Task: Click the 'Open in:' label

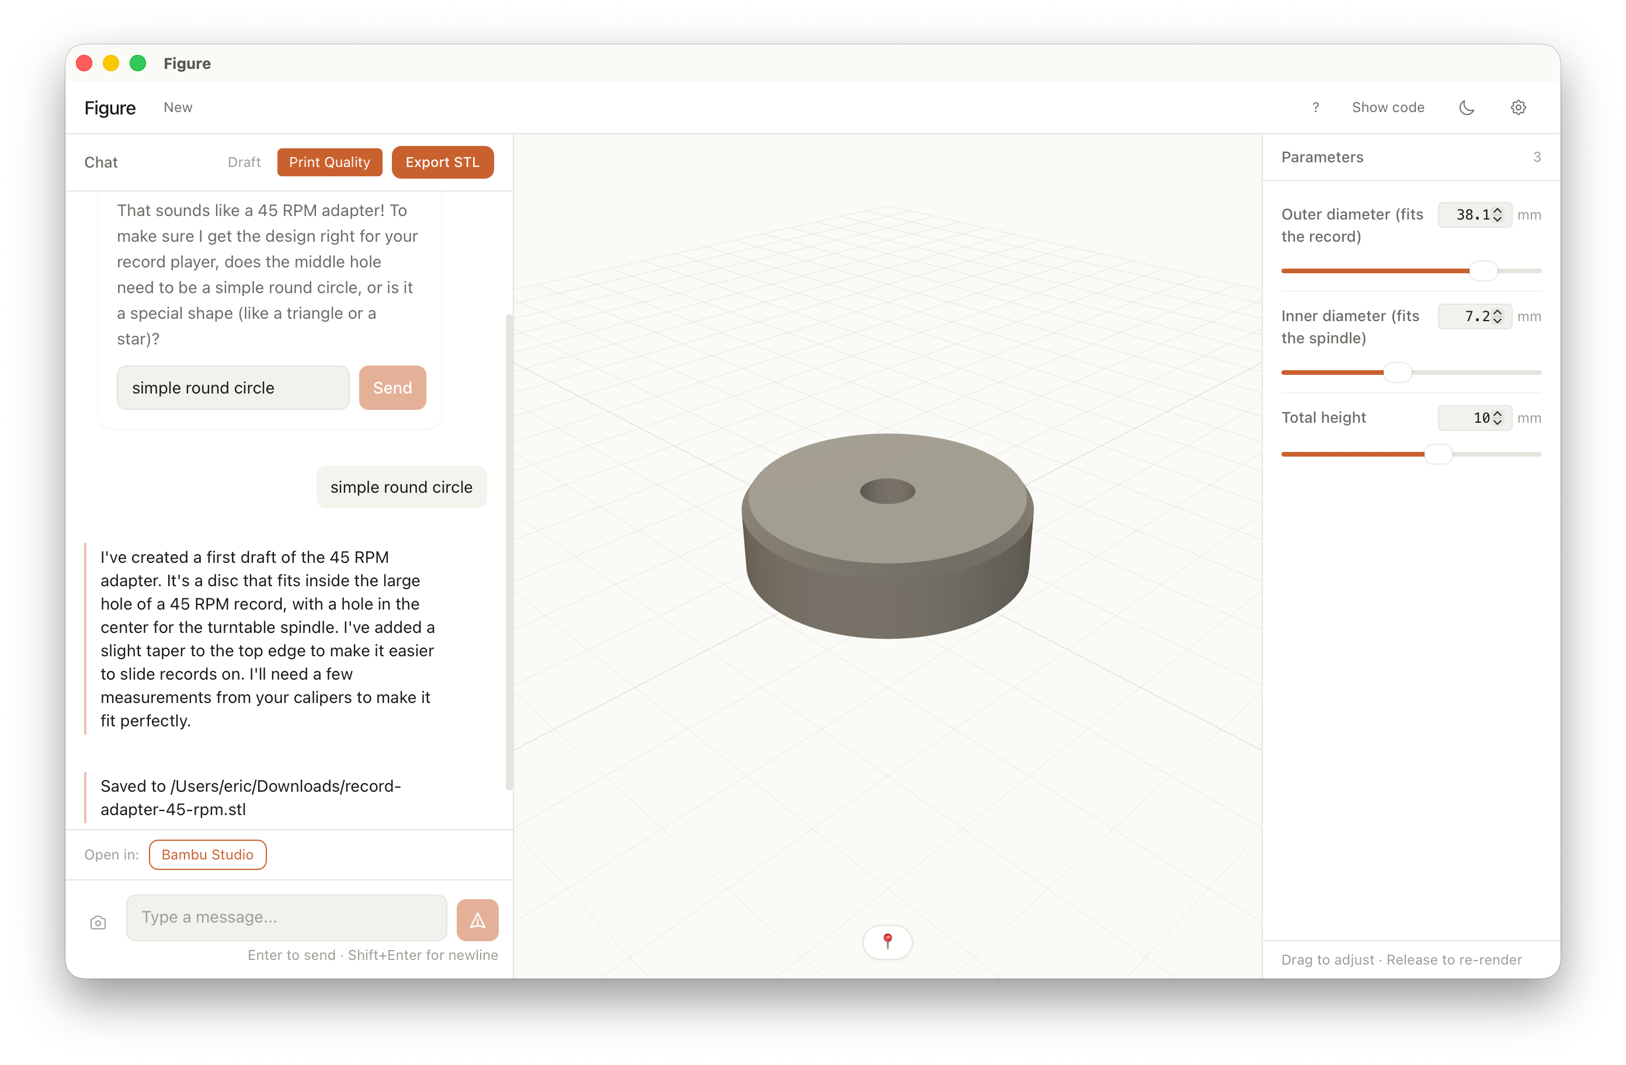Action: tap(112, 855)
